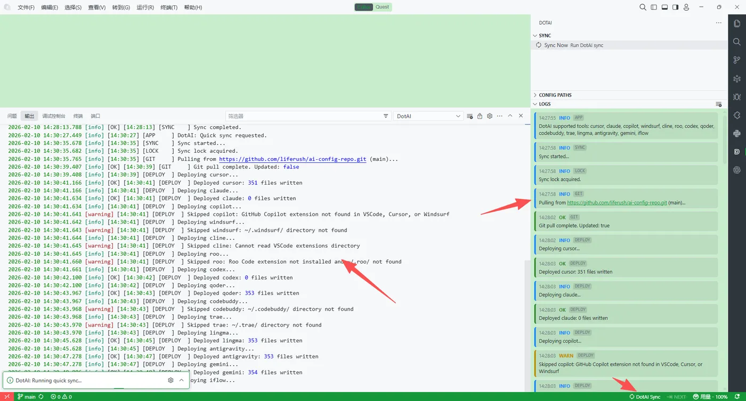Switch to the 调试控制台 tab

click(x=54, y=116)
